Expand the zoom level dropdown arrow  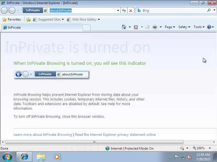[210, 148]
